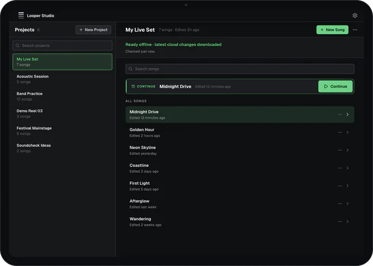Viewport: 373px width, 266px height.
Task: Open the First Light song
Action: click(x=240, y=186)
